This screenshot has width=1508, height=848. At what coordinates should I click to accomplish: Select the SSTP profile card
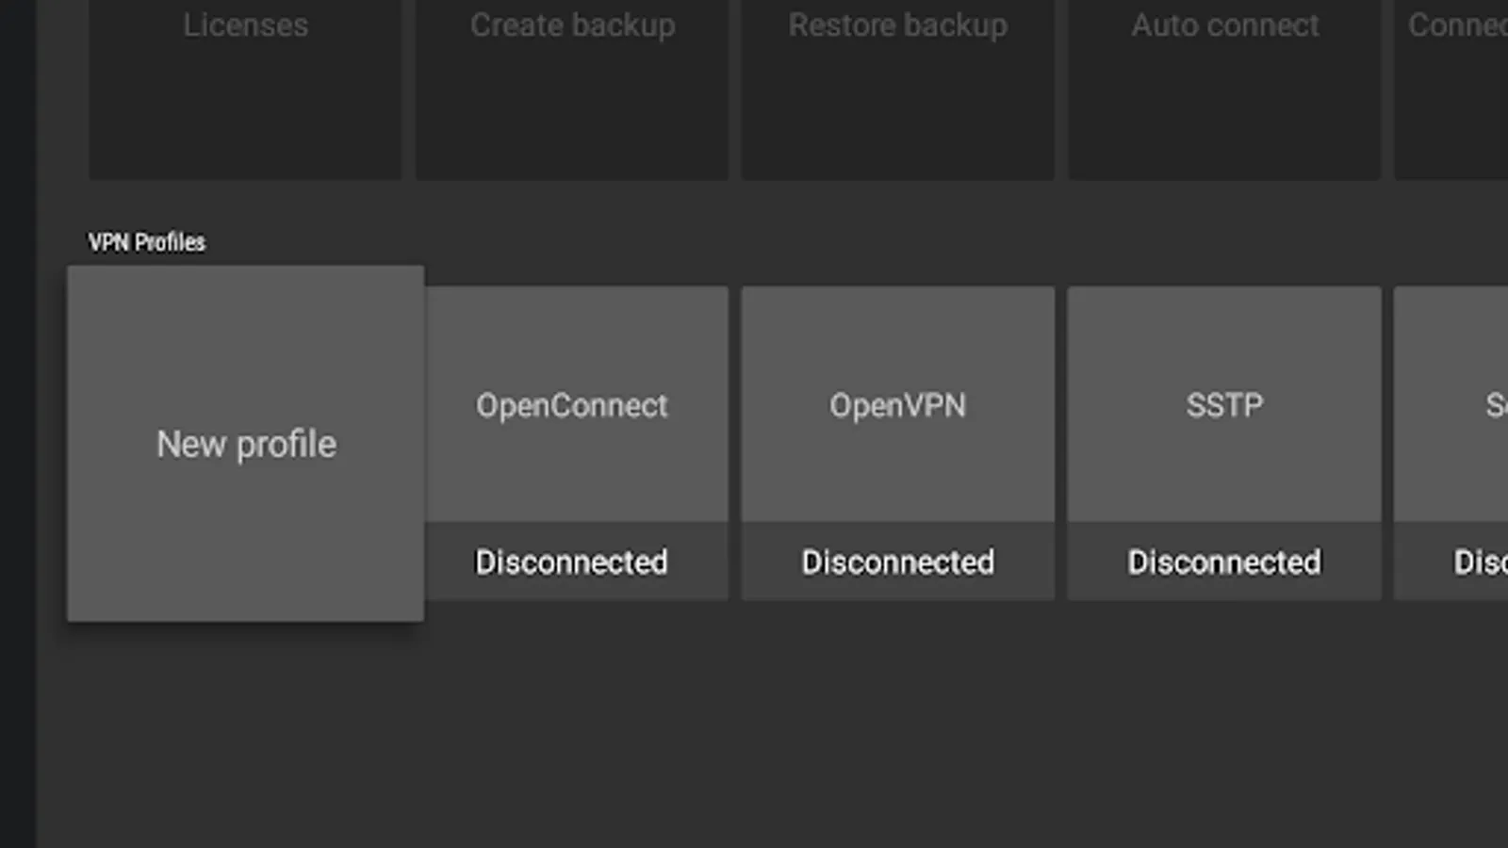click(x=1224, y=405)
